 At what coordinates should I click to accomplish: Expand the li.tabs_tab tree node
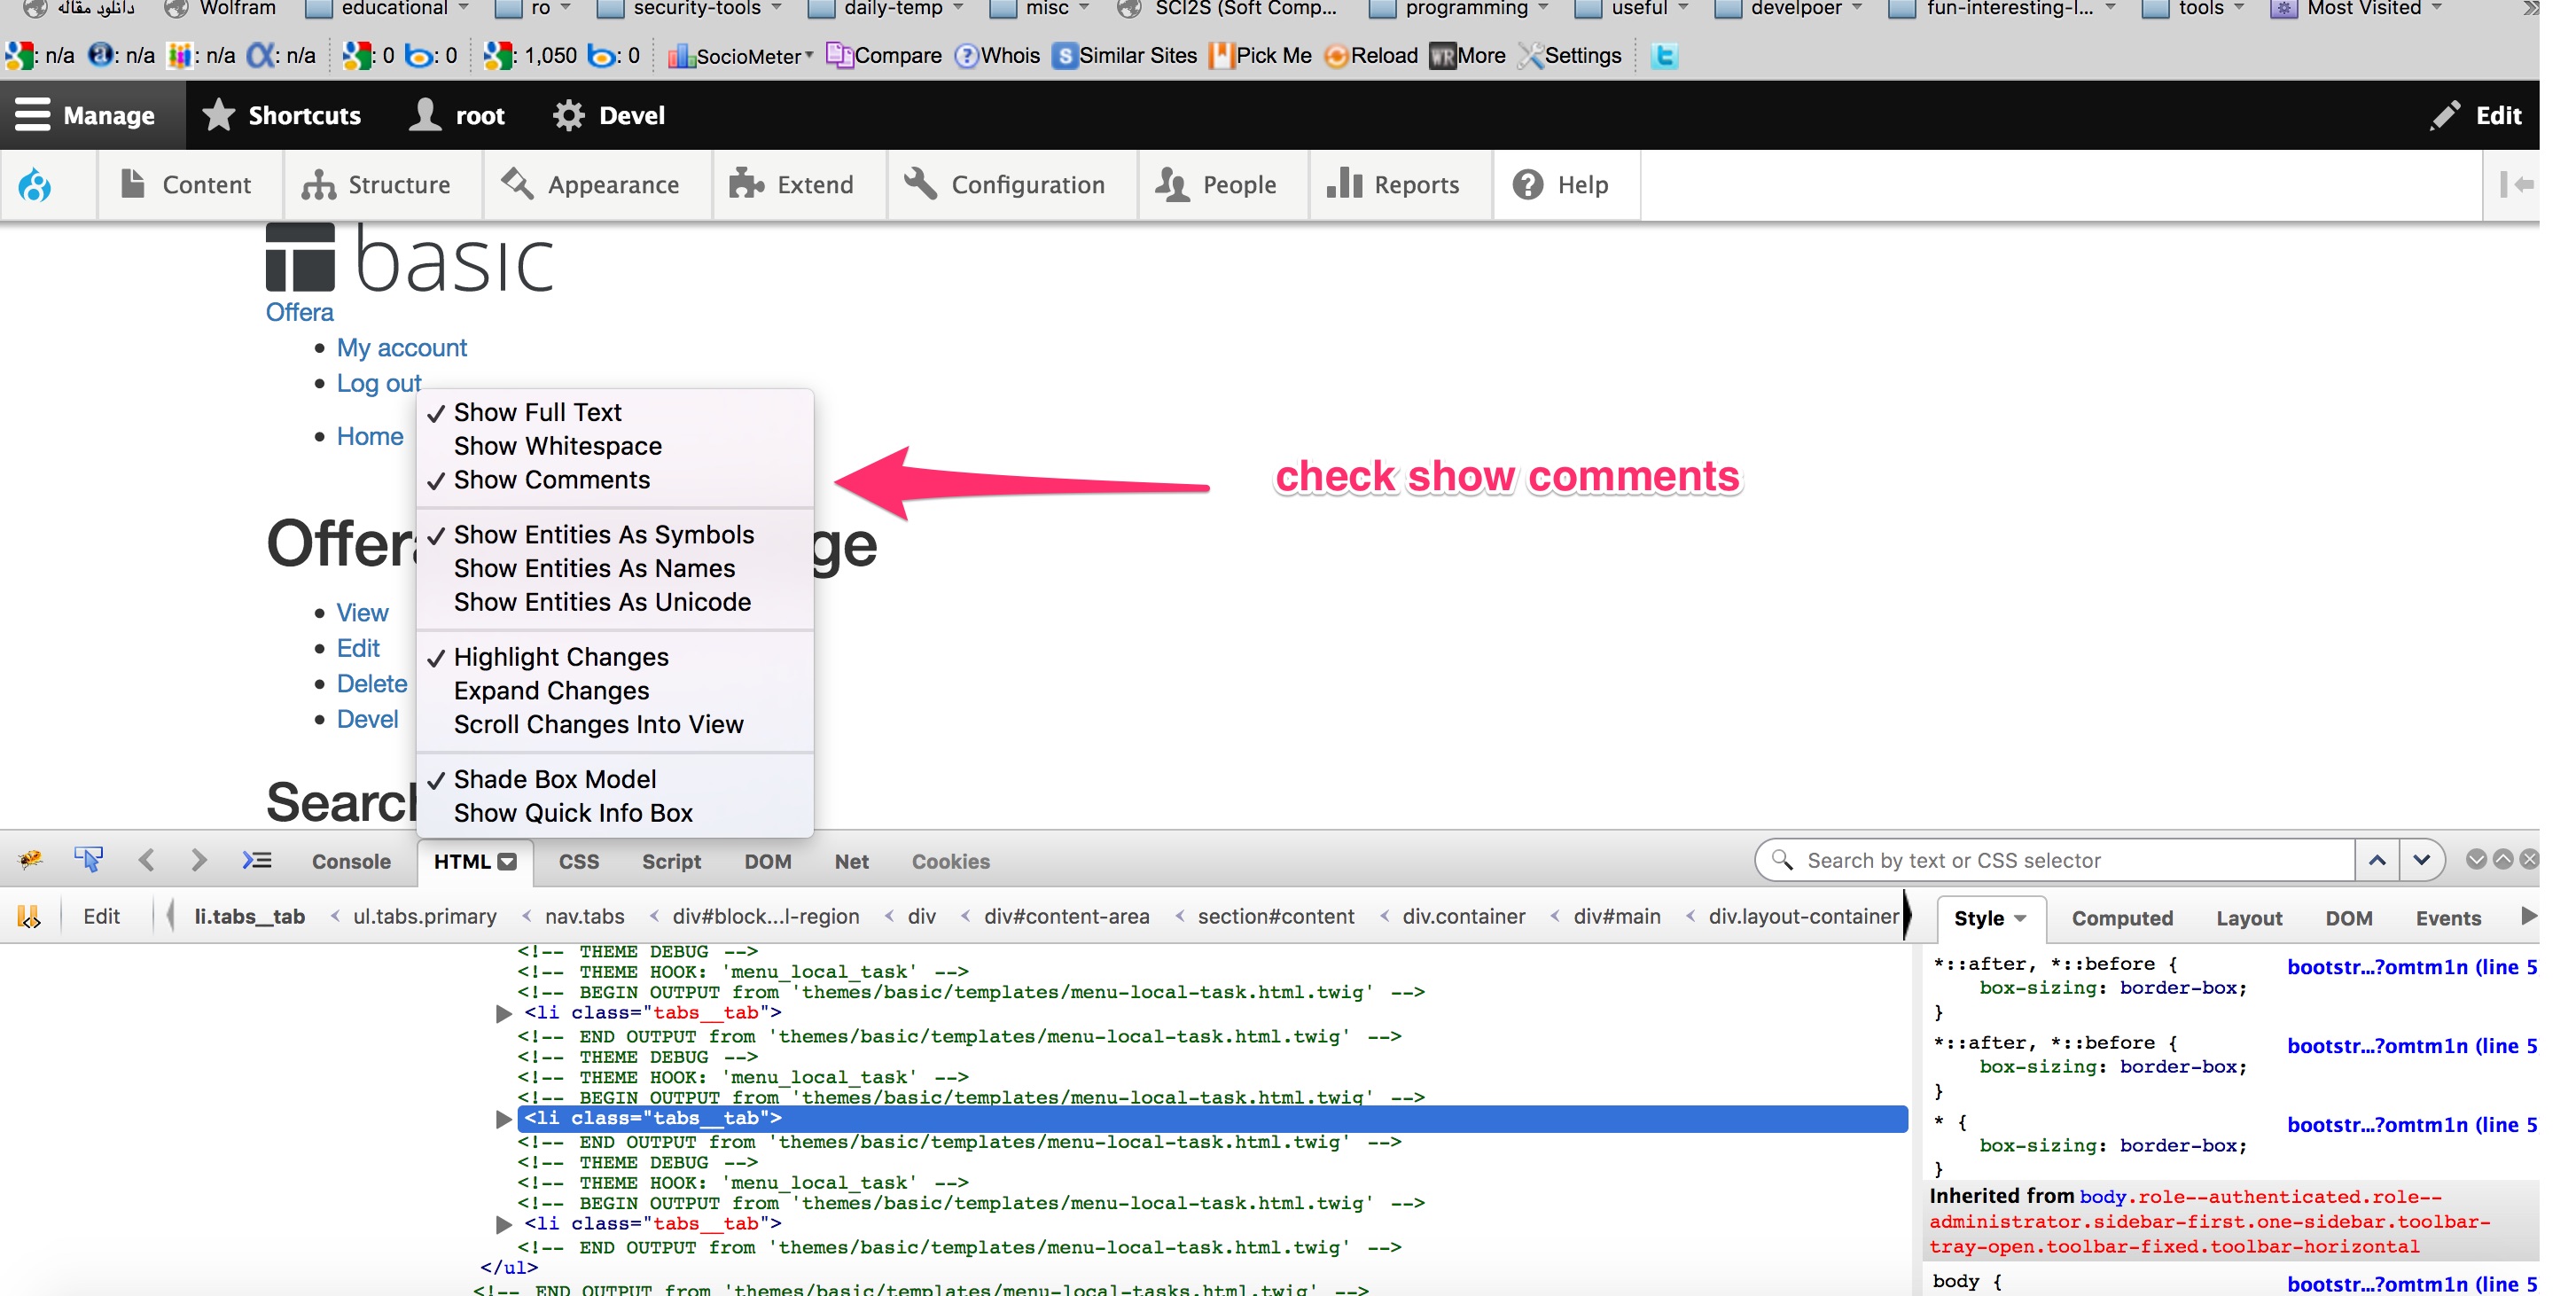click(x=504, y=1118)
